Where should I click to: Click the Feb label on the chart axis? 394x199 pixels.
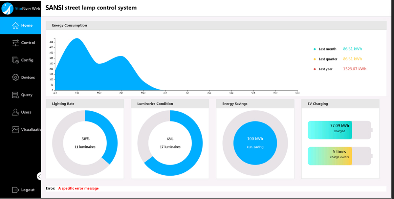click(x=77, y=93)
